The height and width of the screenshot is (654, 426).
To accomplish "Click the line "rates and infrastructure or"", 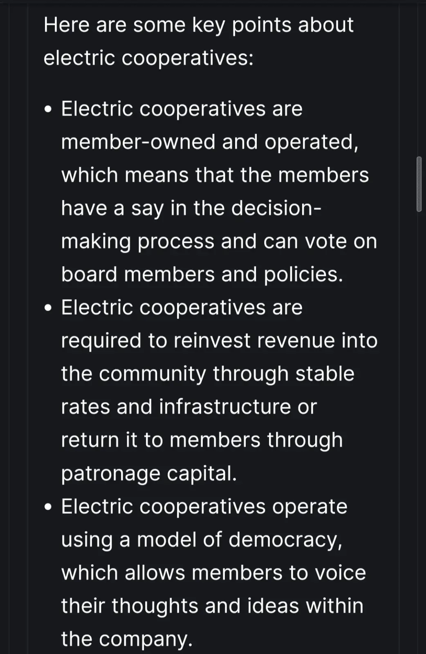I will (189, 407).
